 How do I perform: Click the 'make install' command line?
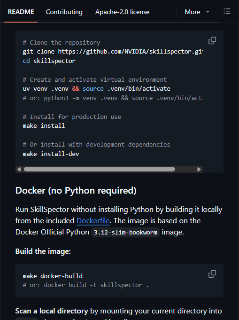pyautogui.click(x=44, y=126)
